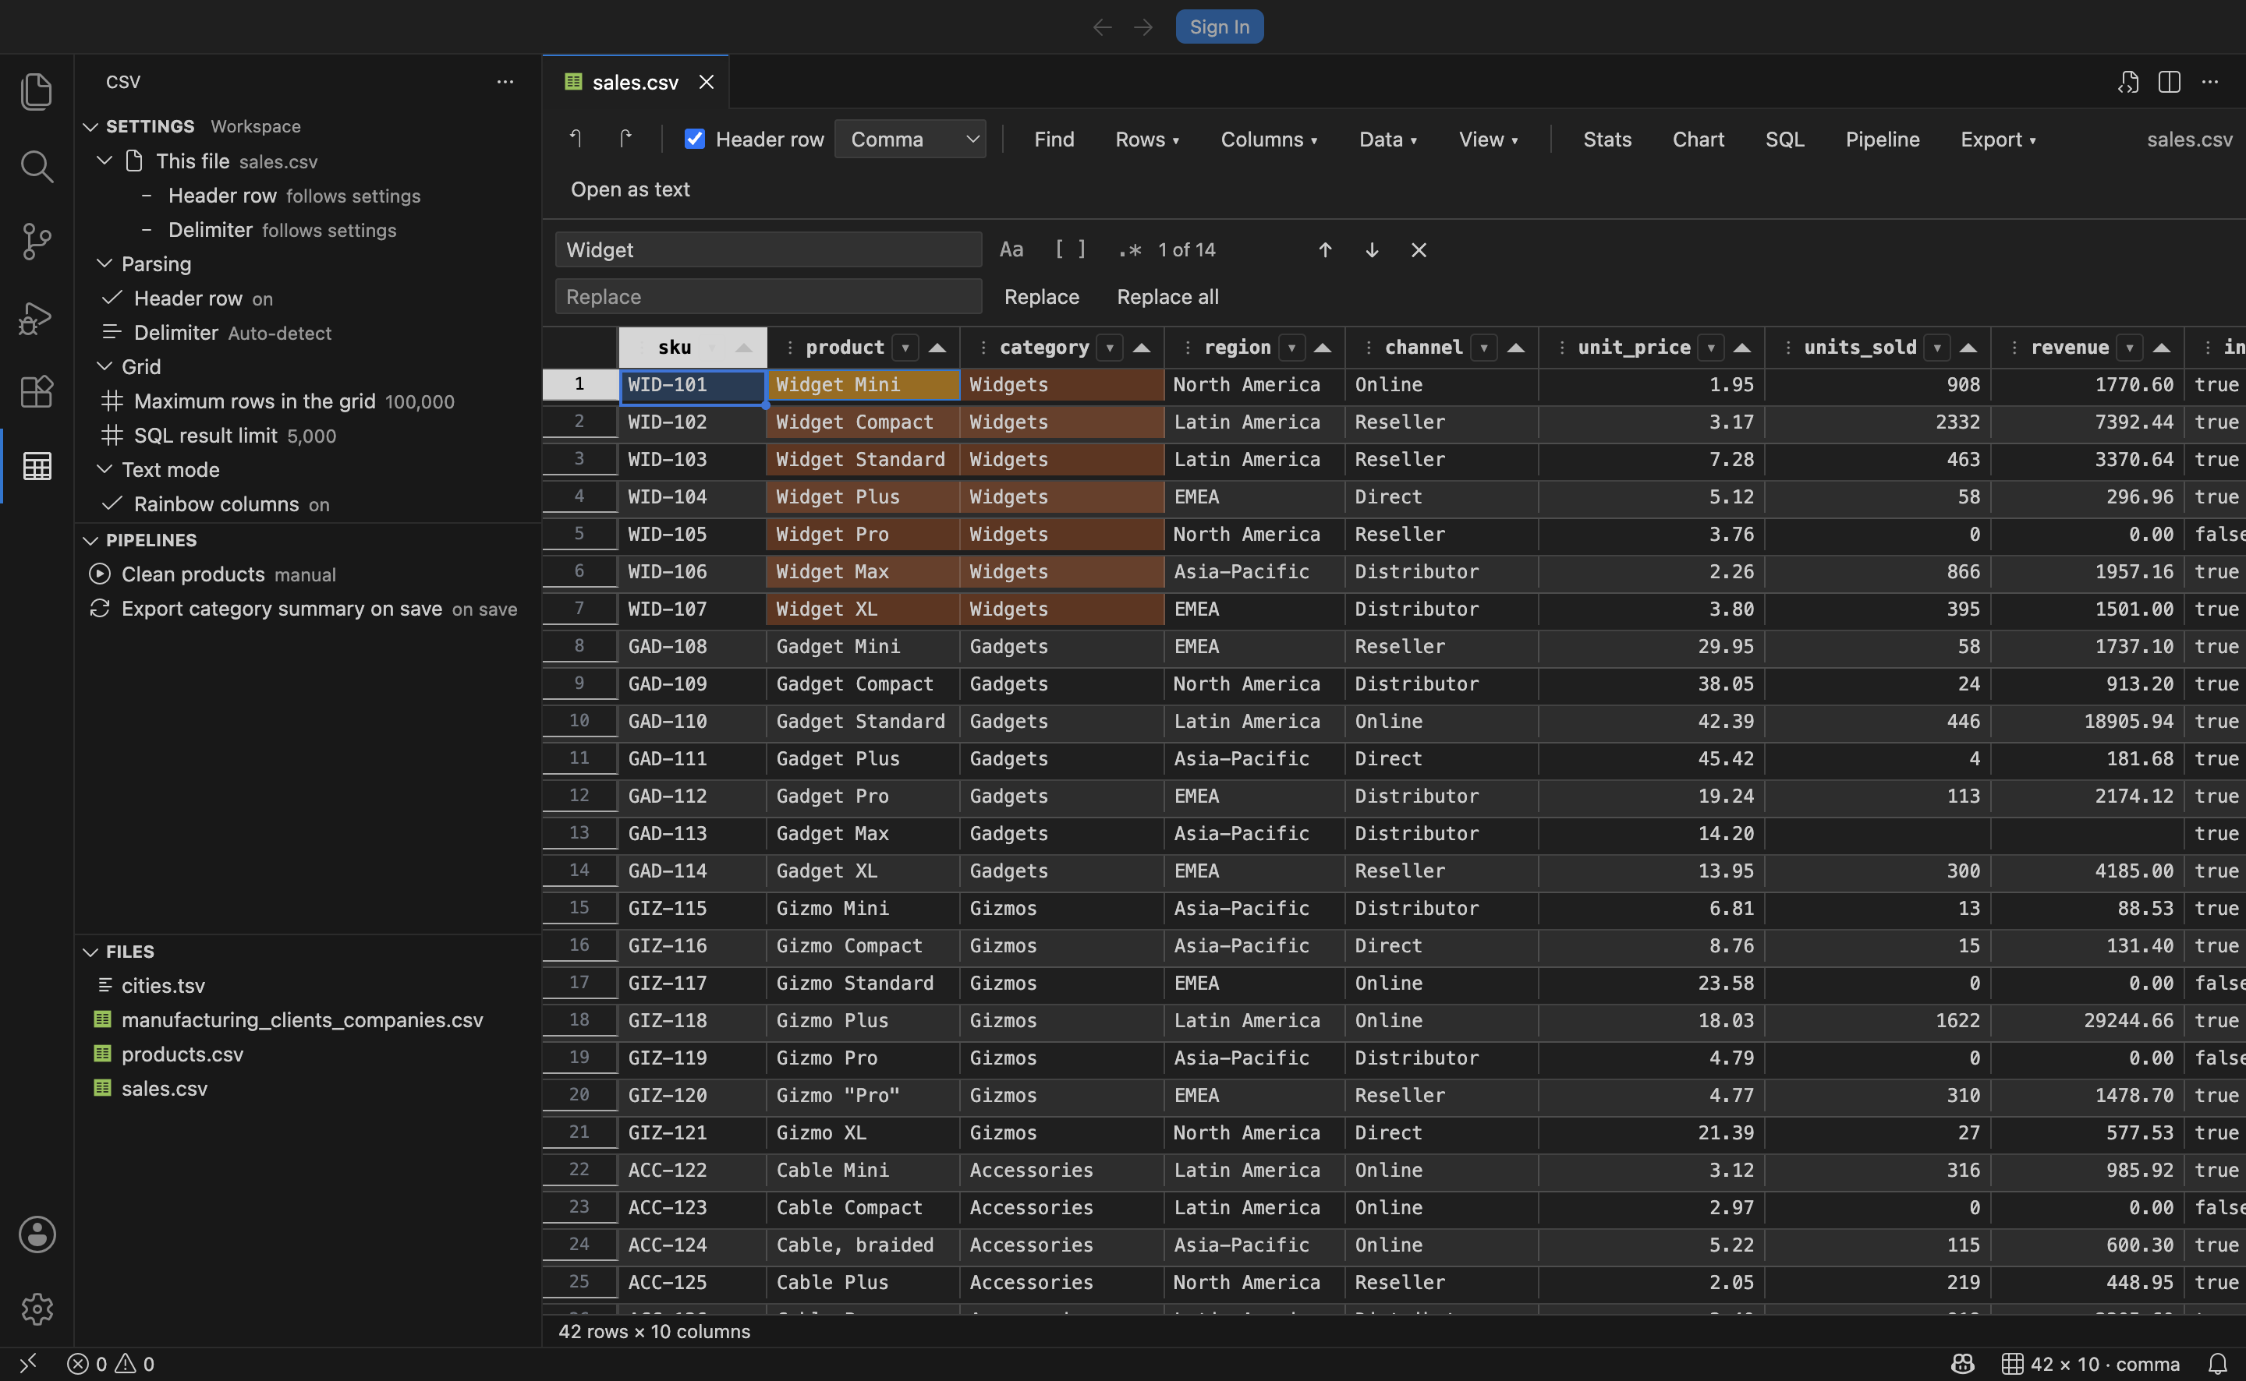Screen dimensions: 2246x1381
Task: Open the category column filter dropdown
Action: [1109, 347]
